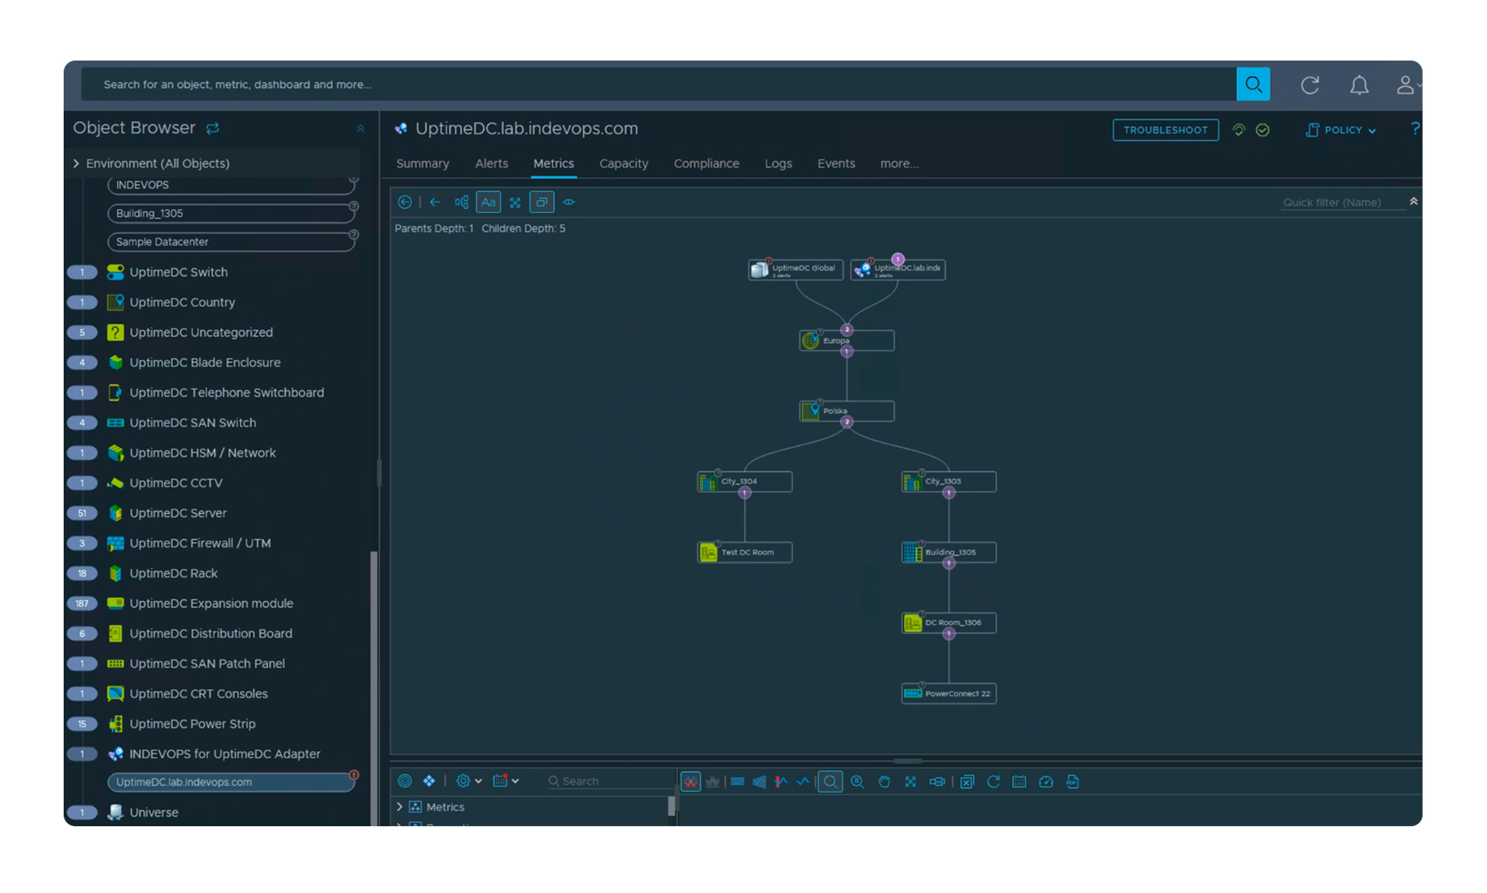Toggle the Aa text labels button
The height and width of the screenshot is (893, 1487).
tap(488, 202)
